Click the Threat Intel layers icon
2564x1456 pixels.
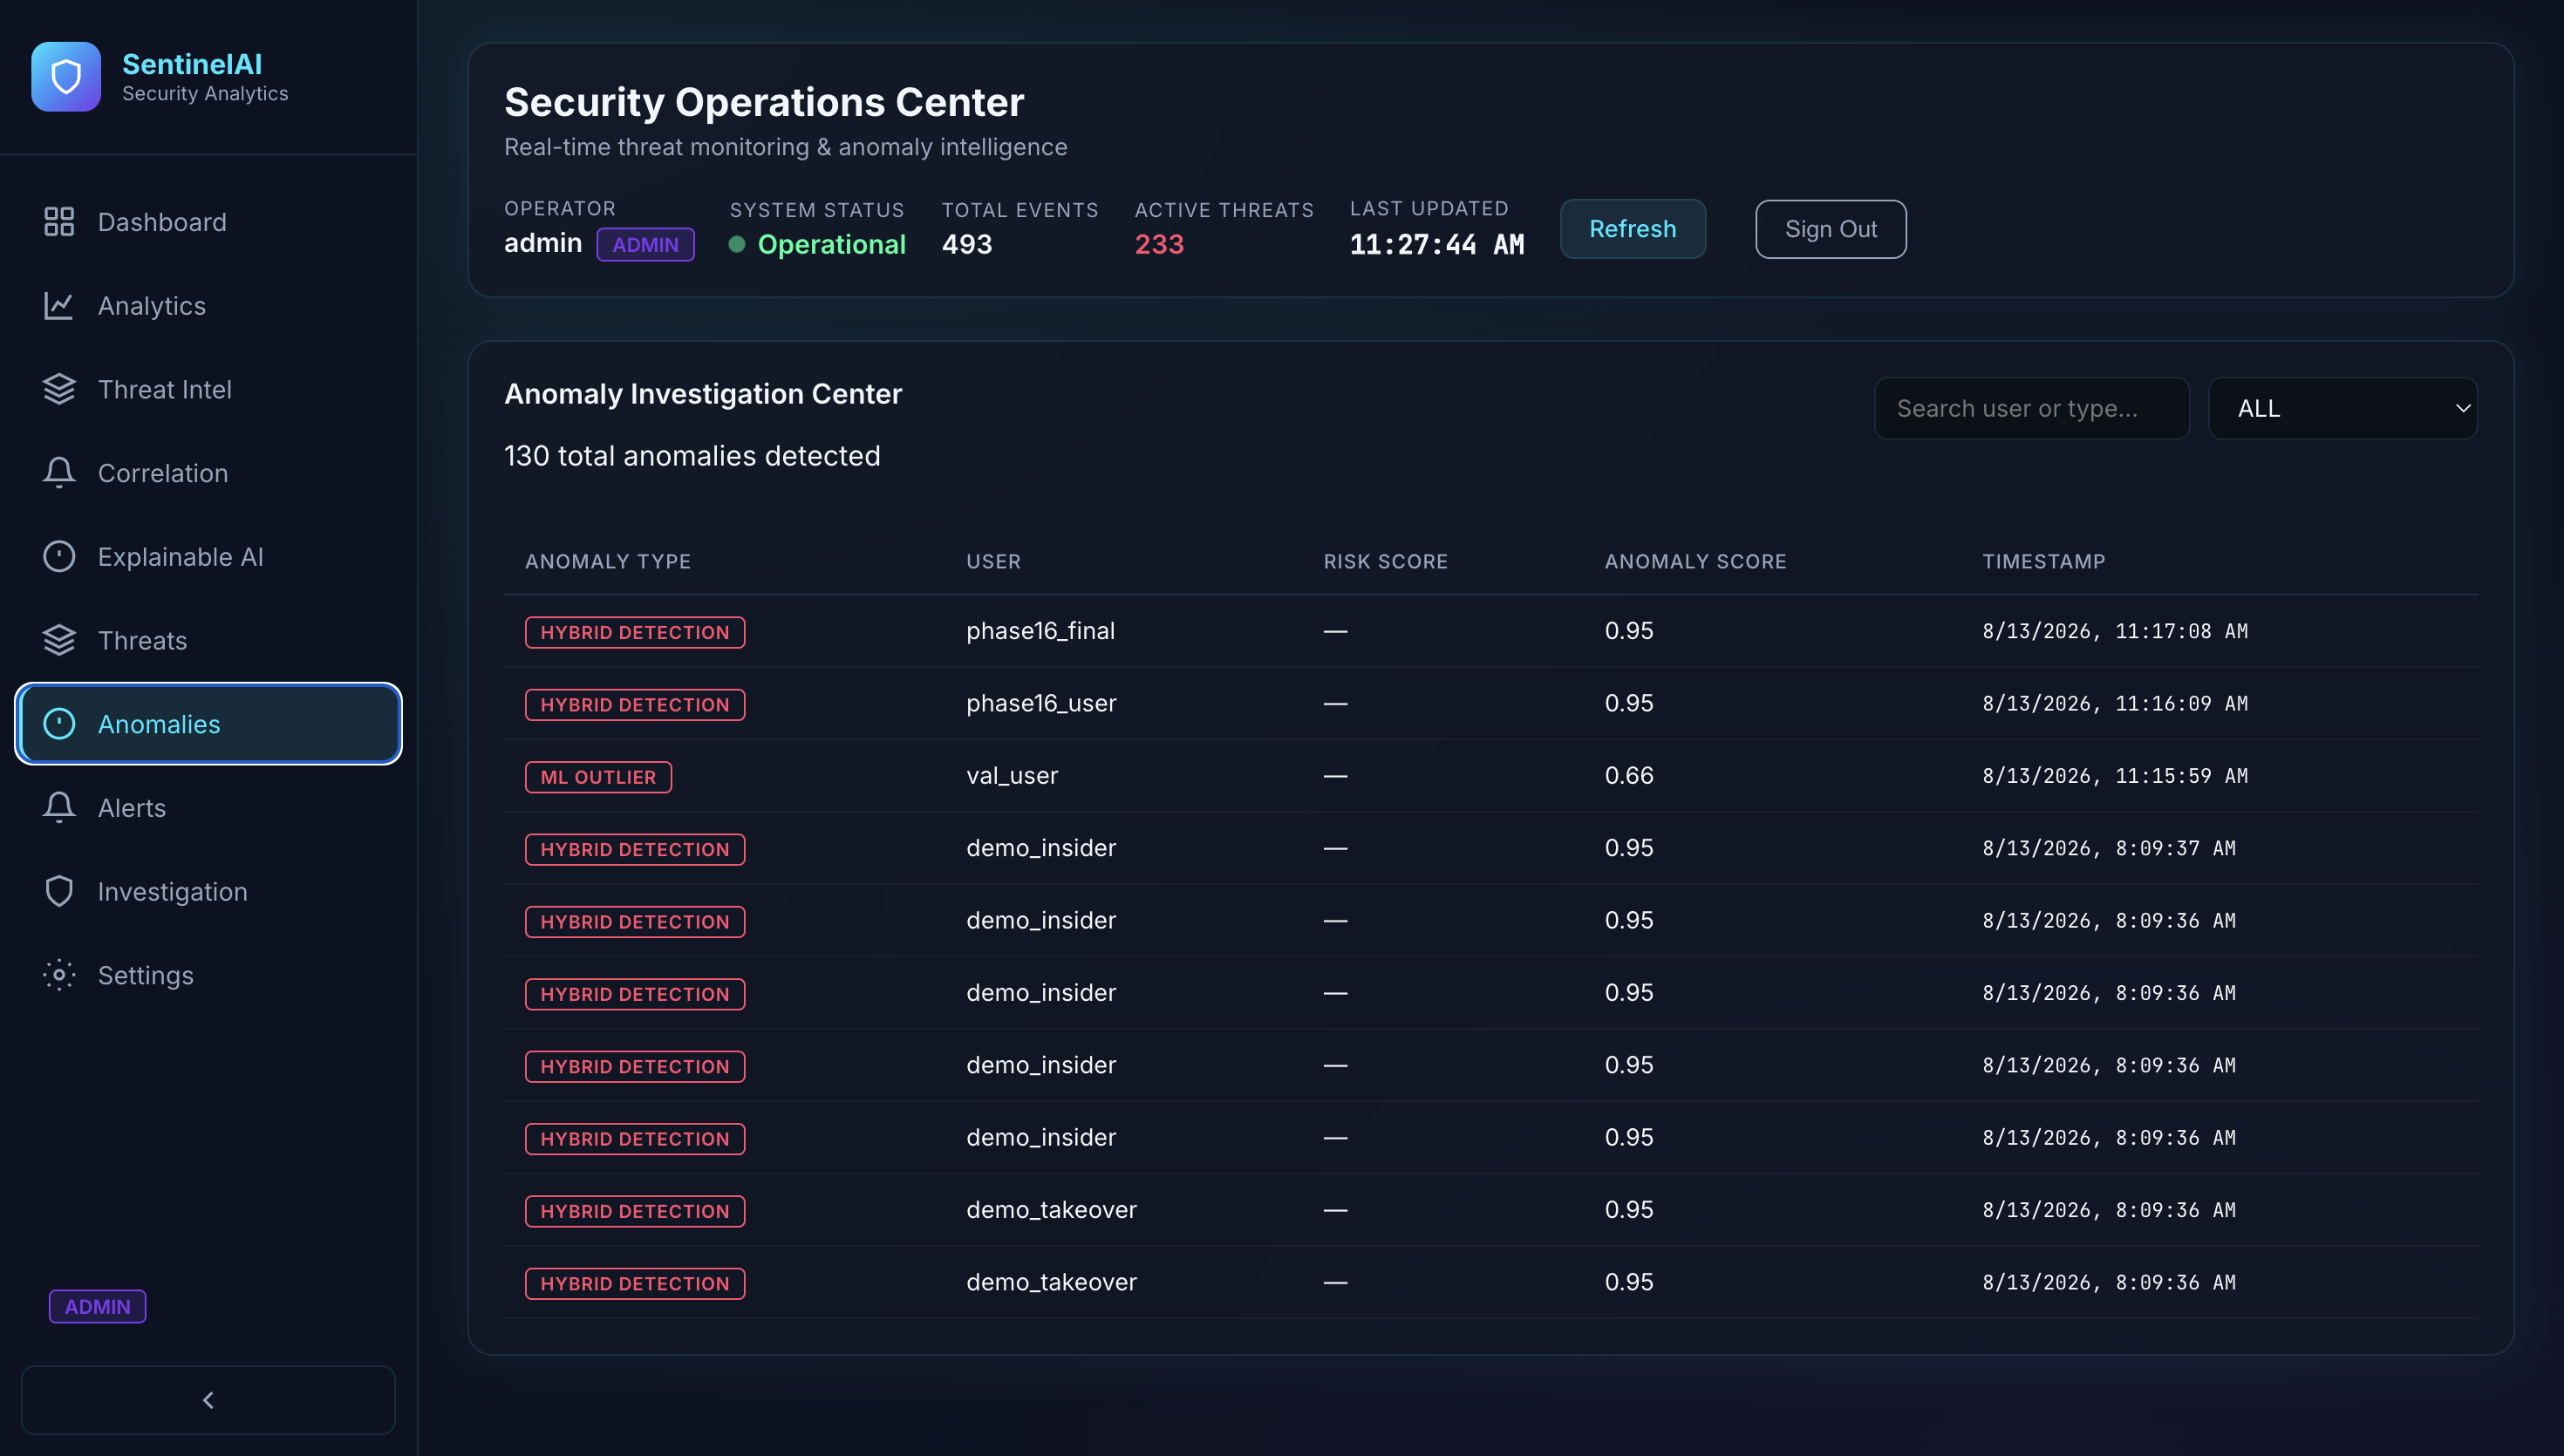coord(59,389)
